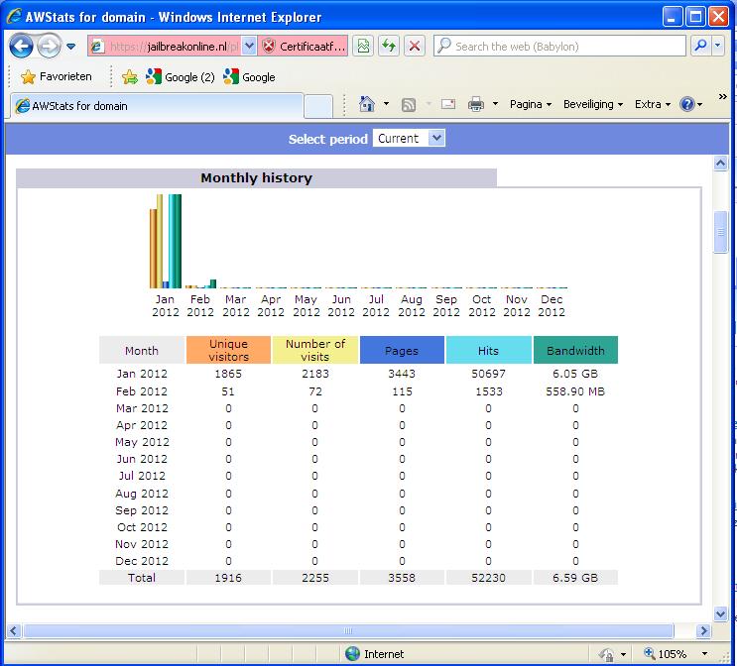Click the 1865 unique visitors value
This screenshot has width=737, height=666.
click(x=228, y=374)
